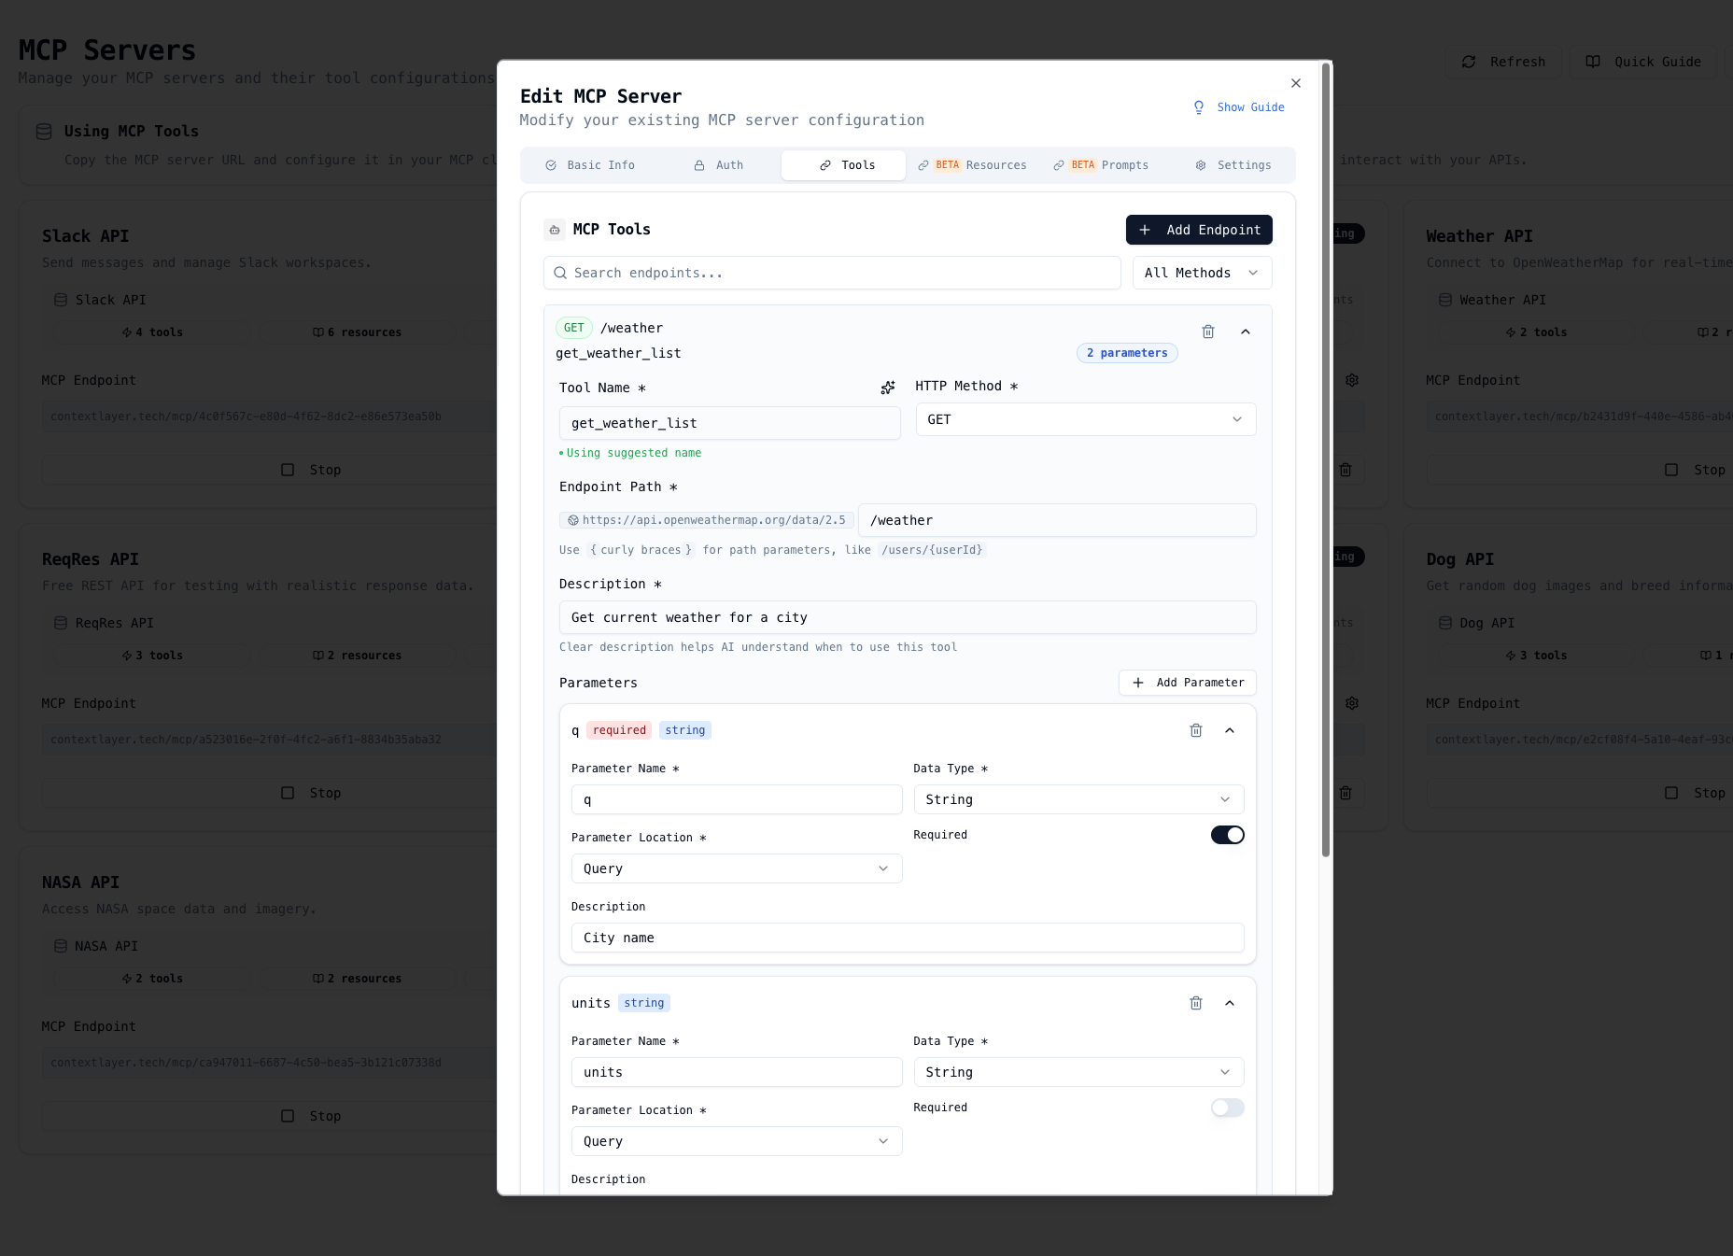1733x1256 pixels.
Task: Open the Settings tab
Action: (1233, 165)
